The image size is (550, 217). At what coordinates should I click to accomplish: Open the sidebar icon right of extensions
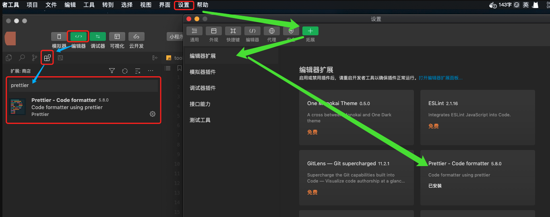60,58
